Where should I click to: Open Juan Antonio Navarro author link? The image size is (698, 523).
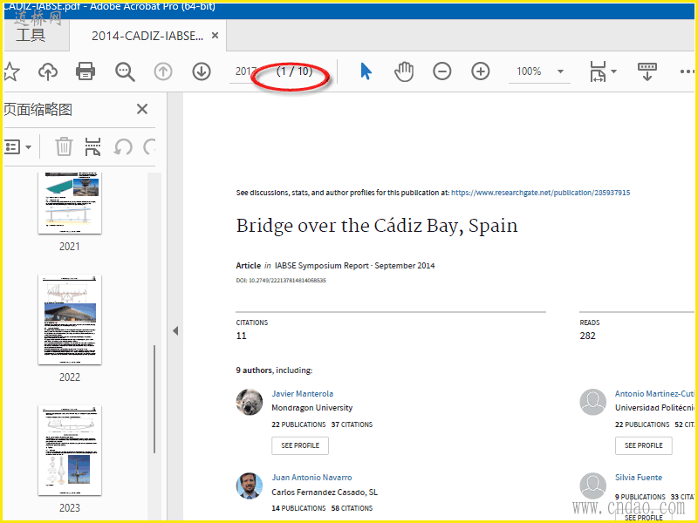[311, 477]
